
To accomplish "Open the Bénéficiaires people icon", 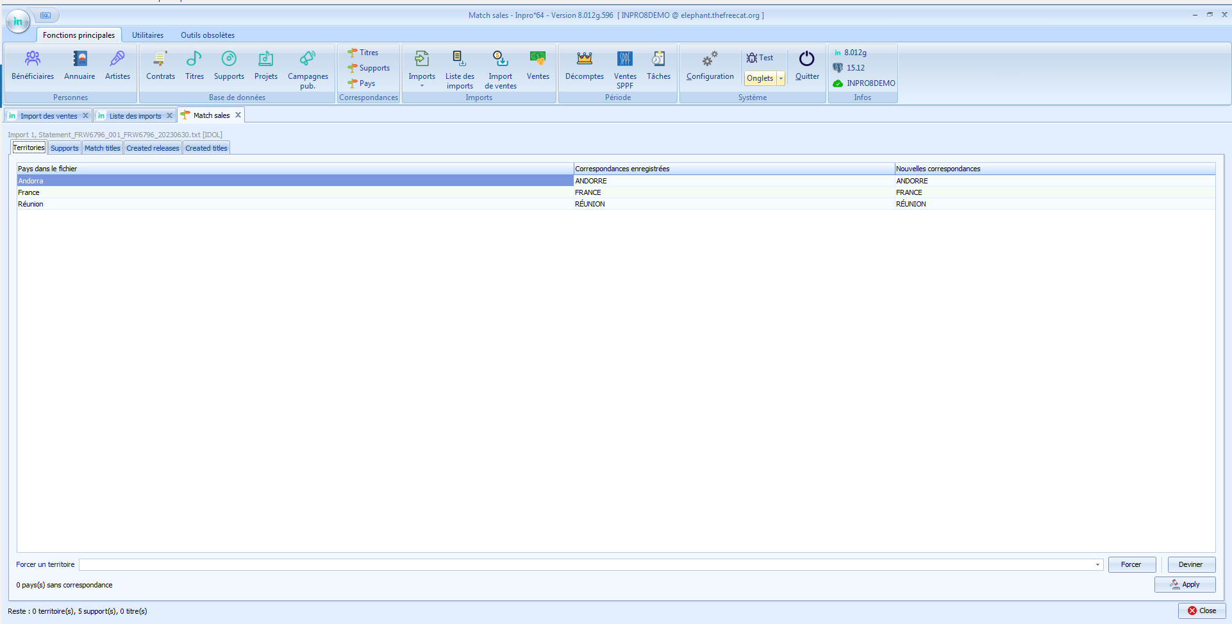I will pyautogui.click(x=33, y=60).
